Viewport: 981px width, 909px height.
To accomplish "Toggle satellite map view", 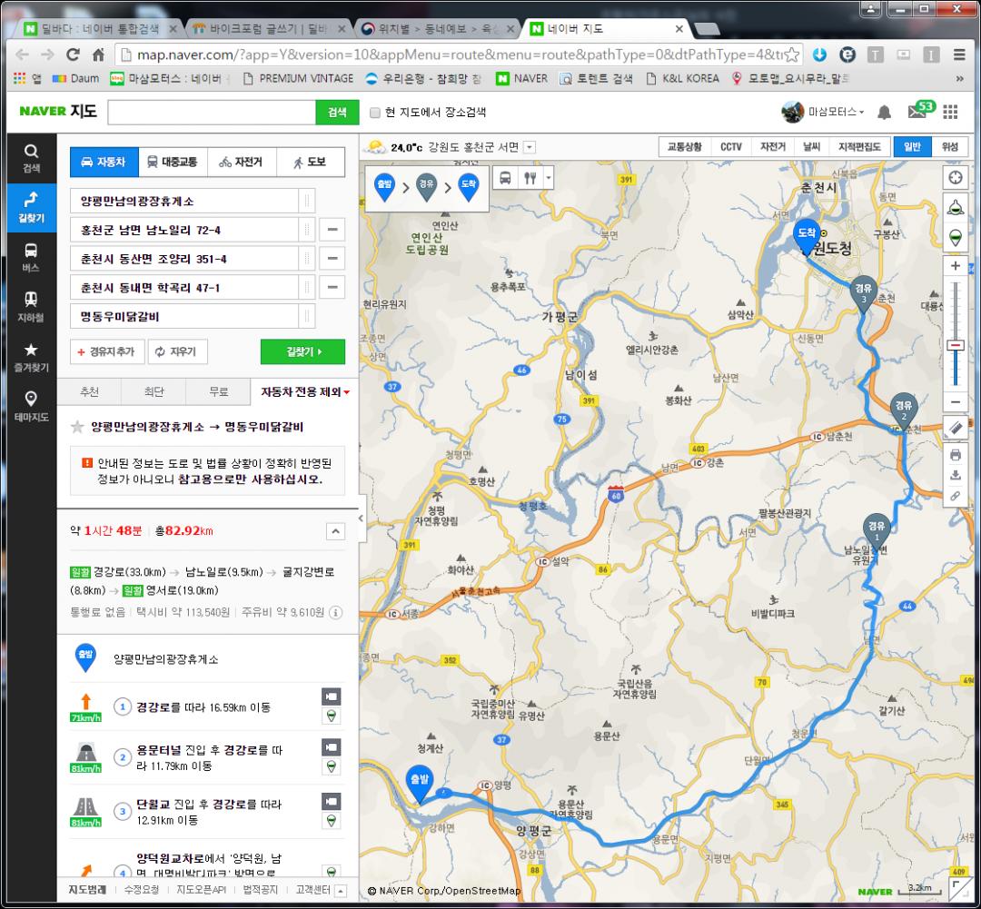I will pyautogui.click(x=949, y=147).
